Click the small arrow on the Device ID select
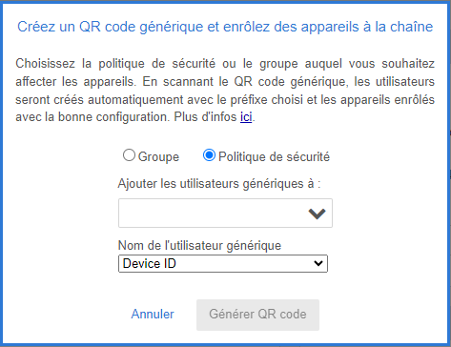Screen dimensions: 451x347 (x=318, y=263)
